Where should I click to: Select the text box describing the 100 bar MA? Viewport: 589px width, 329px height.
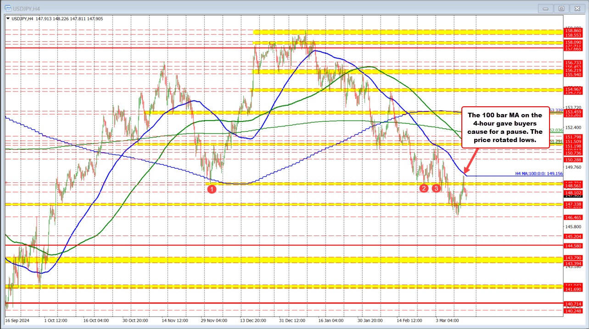[505, 127]
